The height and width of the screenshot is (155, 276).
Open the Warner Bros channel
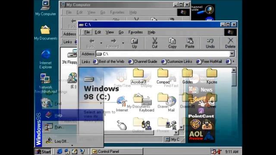tap(195, 124)
